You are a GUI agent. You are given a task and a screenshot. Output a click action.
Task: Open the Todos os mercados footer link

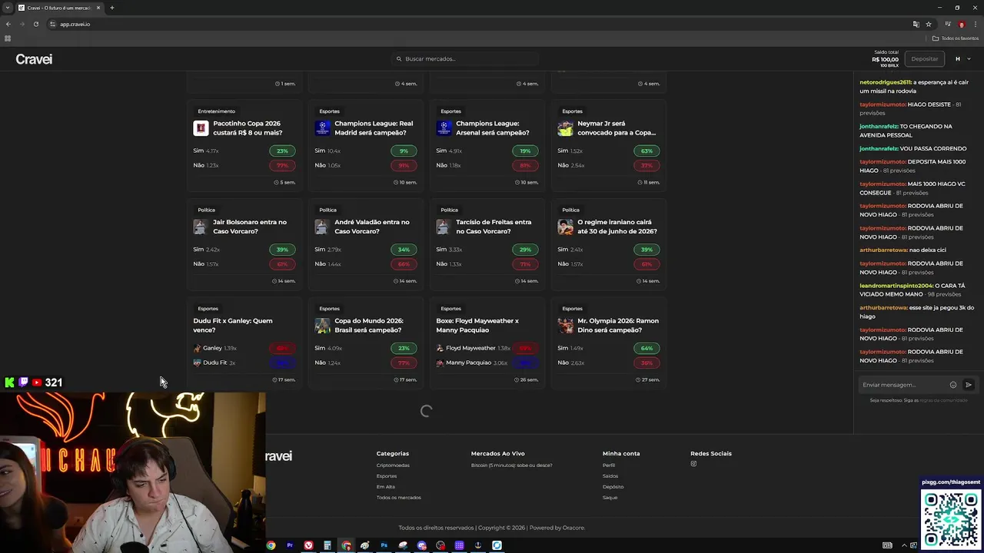pyautogui.click(x=399, y=498)
